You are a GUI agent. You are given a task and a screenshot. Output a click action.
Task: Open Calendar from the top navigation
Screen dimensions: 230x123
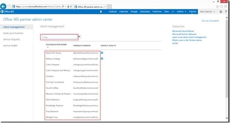pos(124,12)
